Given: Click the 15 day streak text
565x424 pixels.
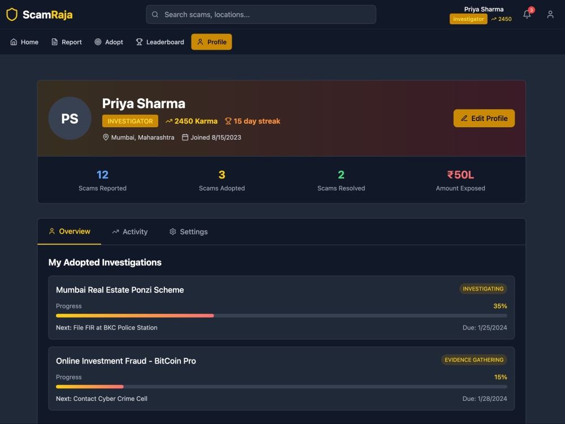Looking at the screenshot, I should click(x=257, y=121).
